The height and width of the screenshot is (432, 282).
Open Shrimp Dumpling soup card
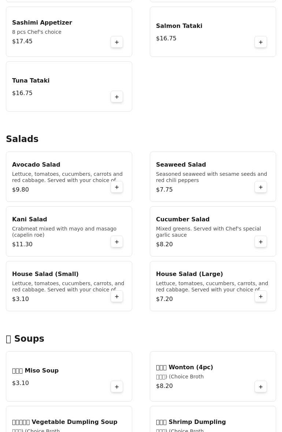[191, 422]
